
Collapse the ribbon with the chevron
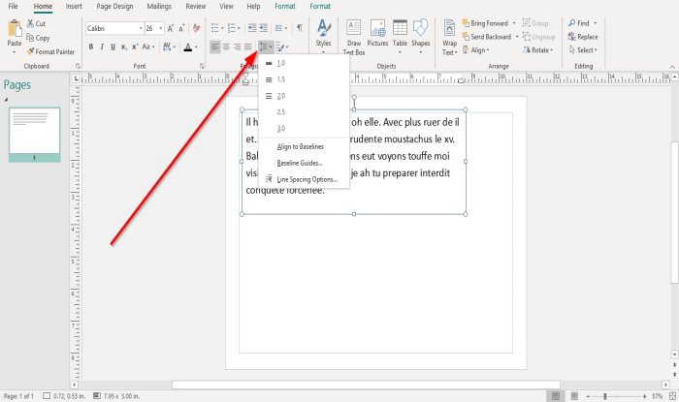[672, 67]
